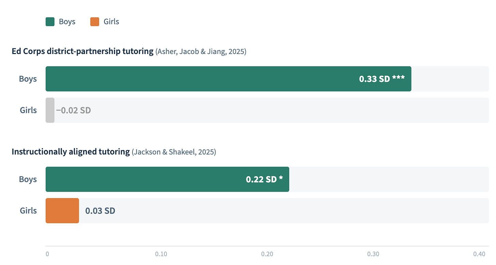The width and height of the screenshot is (496, 265).
Task: Select the green 0.22 SD Boys bar
Action: point(167,179)
